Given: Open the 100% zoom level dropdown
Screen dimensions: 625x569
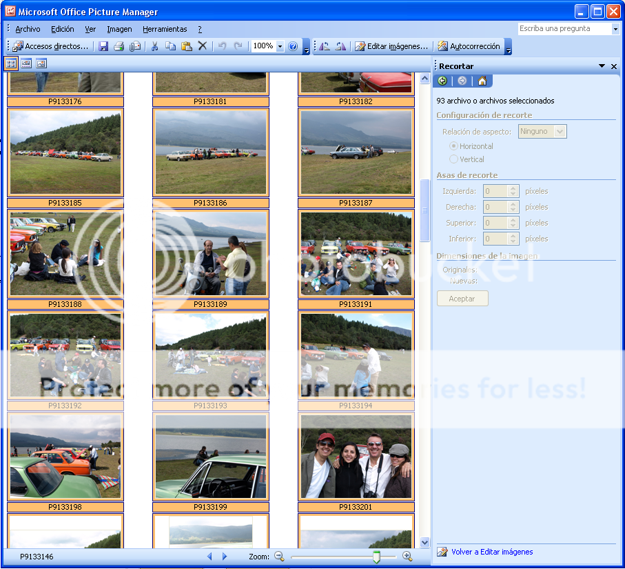Looking at the screenshot, I should (280, 46).
